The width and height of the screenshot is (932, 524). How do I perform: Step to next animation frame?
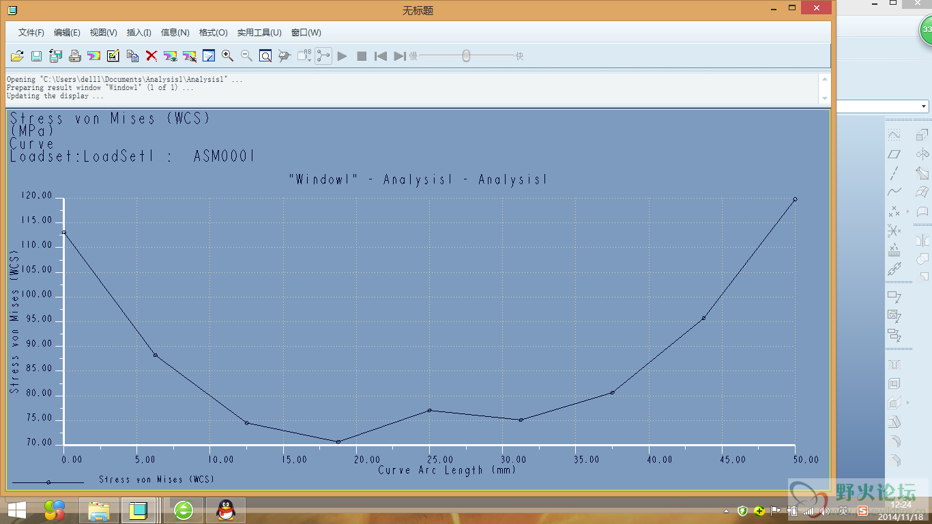click(400, 56)
